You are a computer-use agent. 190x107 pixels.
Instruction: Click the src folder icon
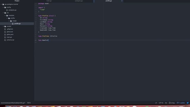[5, 13]
